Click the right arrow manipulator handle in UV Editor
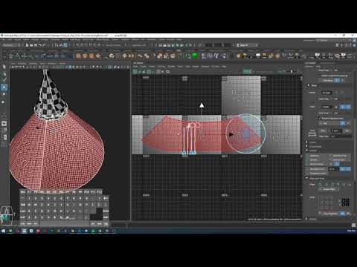Screen dimensions: 357x267 click(231, 134)
